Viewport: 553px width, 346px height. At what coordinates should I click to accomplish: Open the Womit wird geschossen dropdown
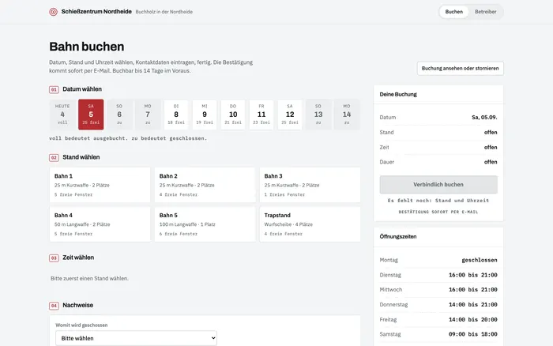(136, 338)
